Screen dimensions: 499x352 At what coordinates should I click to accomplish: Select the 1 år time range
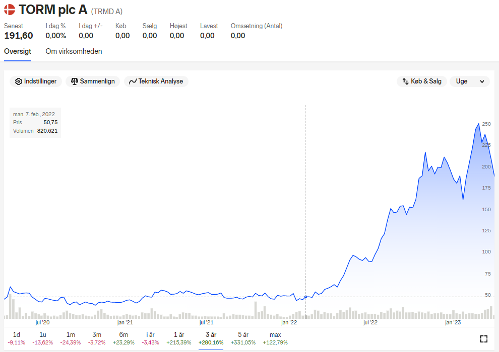click(179, 338)
